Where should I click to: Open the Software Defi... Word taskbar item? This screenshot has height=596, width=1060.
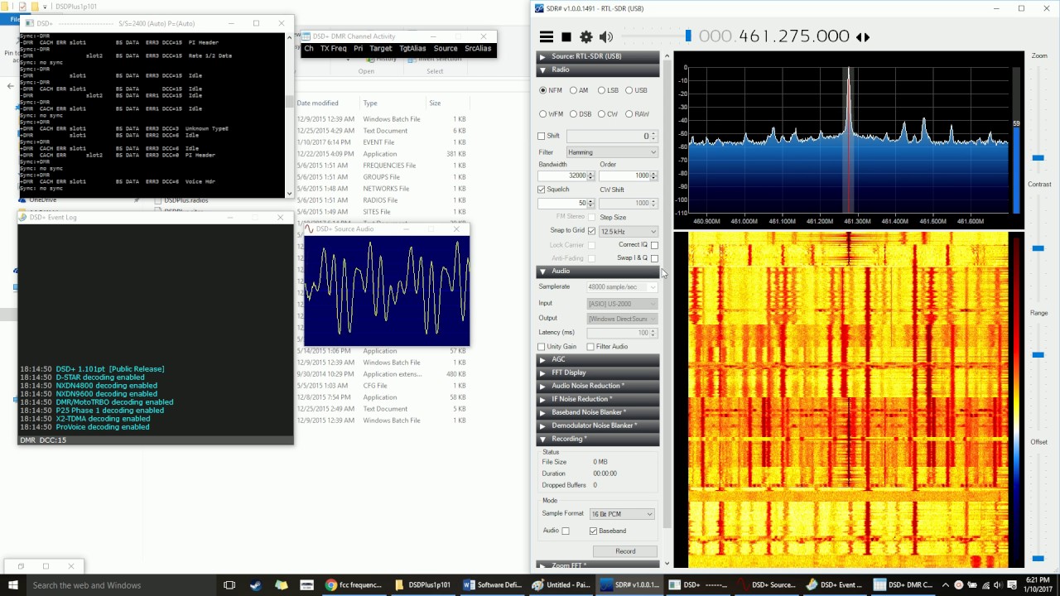[493, 585]
